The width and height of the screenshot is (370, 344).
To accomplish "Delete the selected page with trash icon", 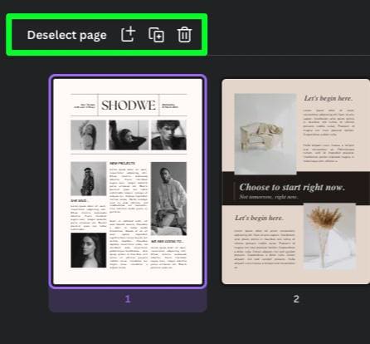I will [x=184, y=35].
